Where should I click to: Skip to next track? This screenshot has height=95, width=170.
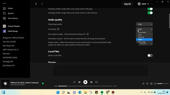coord(91,82)
